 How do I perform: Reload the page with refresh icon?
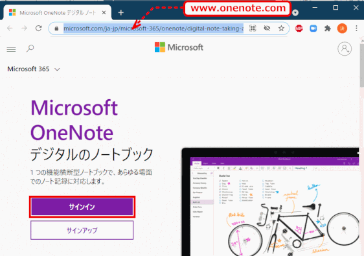coord(38,29)
